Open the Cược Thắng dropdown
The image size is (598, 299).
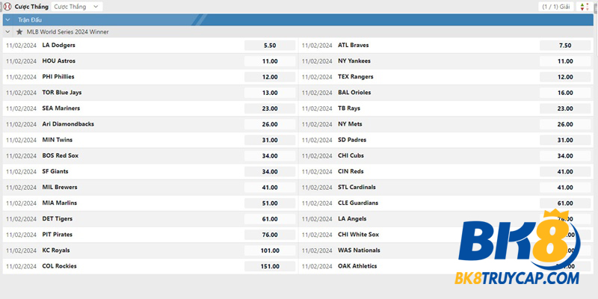77,7
